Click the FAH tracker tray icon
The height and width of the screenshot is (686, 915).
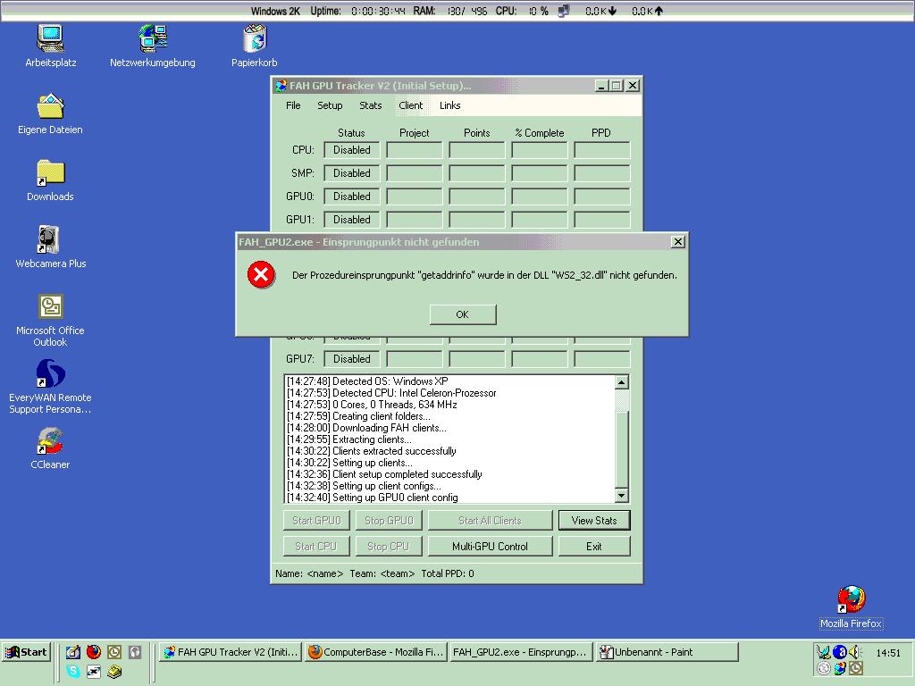840,668
